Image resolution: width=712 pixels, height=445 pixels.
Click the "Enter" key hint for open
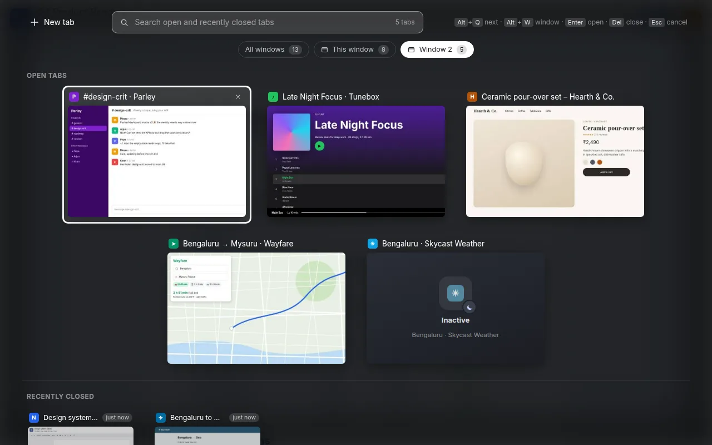click(x=575, y=22)
